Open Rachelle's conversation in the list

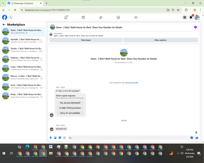pyautogui.click(x=23, y=41)
